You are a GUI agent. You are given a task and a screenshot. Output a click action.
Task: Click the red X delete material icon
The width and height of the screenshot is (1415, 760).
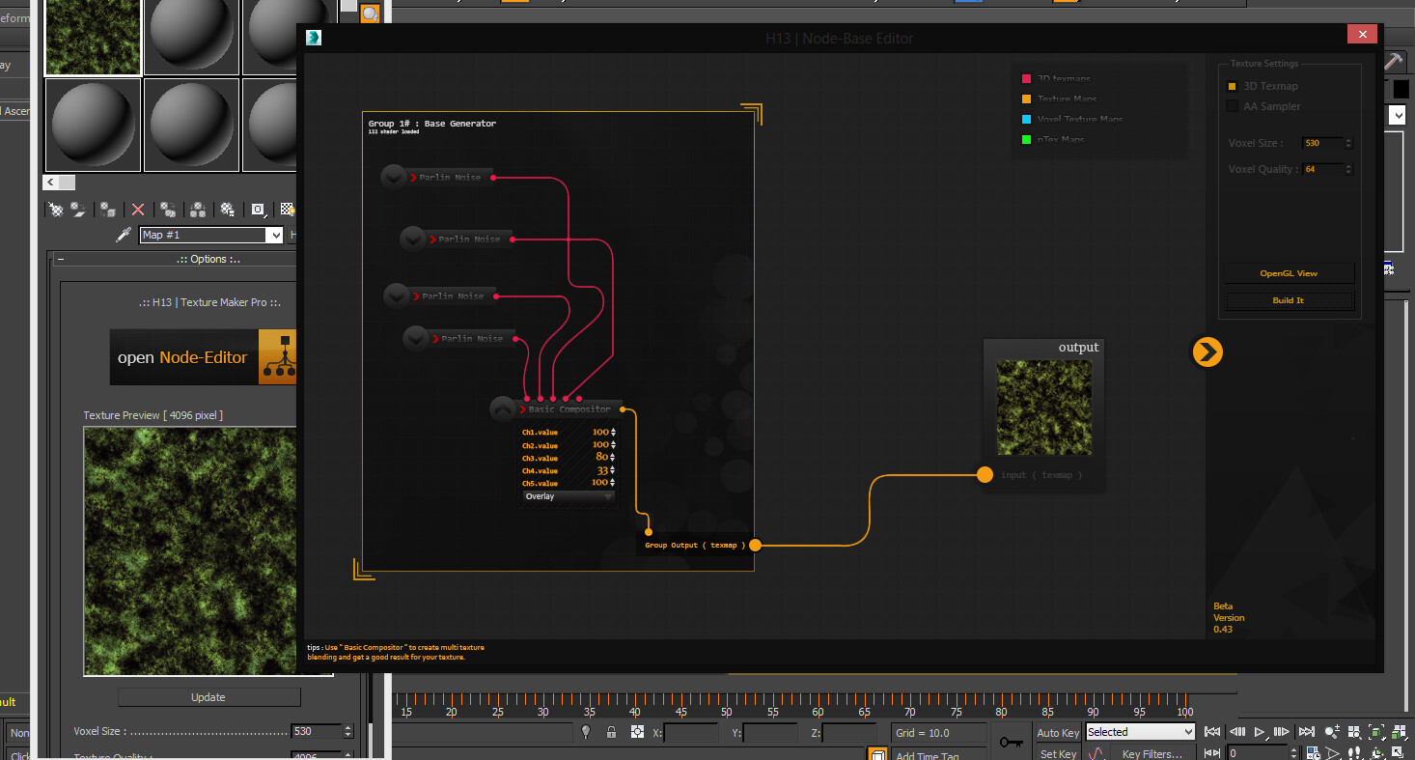(138, 210)
